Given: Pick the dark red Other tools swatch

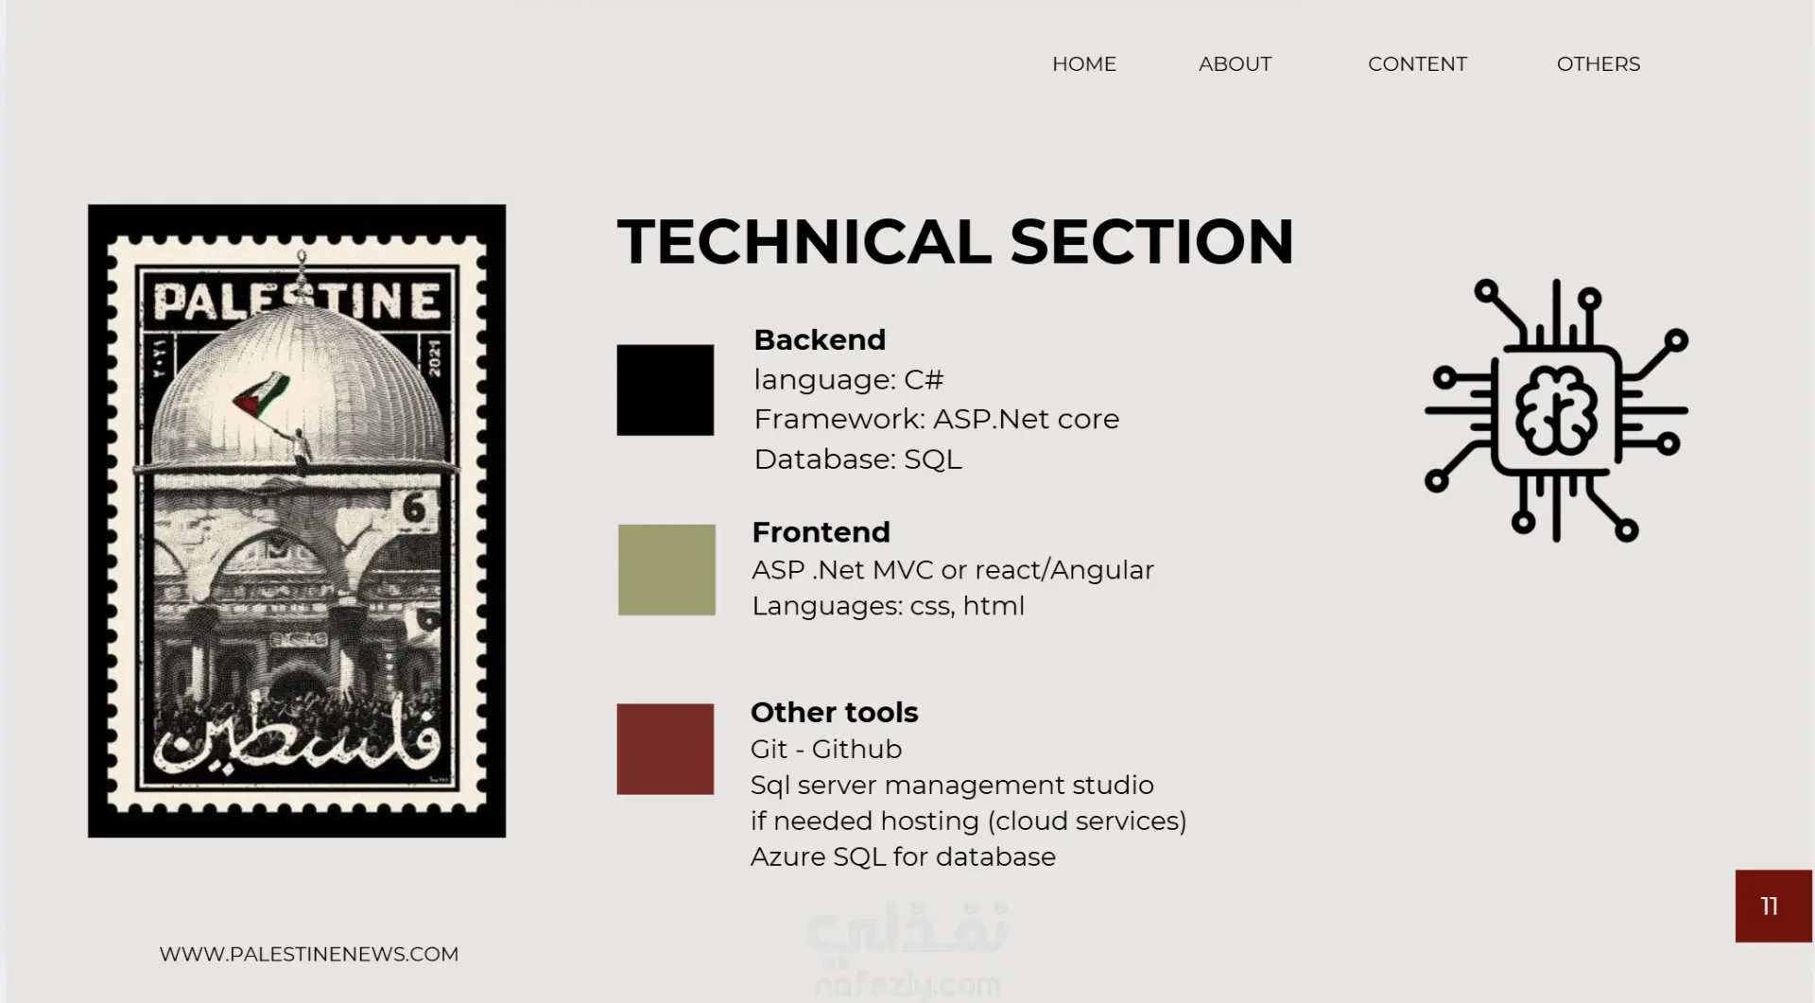Looking at the screenshot, I should pyautogui.click(x=665, y=749).
